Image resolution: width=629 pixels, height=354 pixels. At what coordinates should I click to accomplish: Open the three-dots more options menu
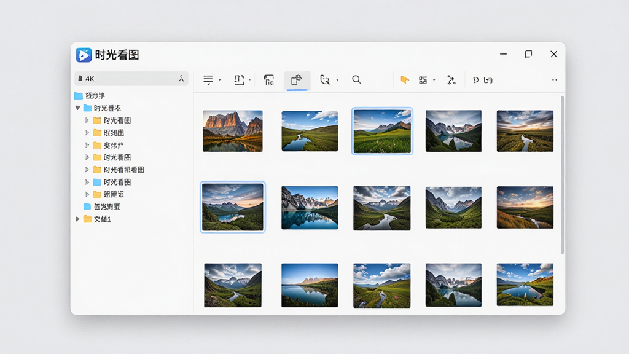tap(555, 80)
